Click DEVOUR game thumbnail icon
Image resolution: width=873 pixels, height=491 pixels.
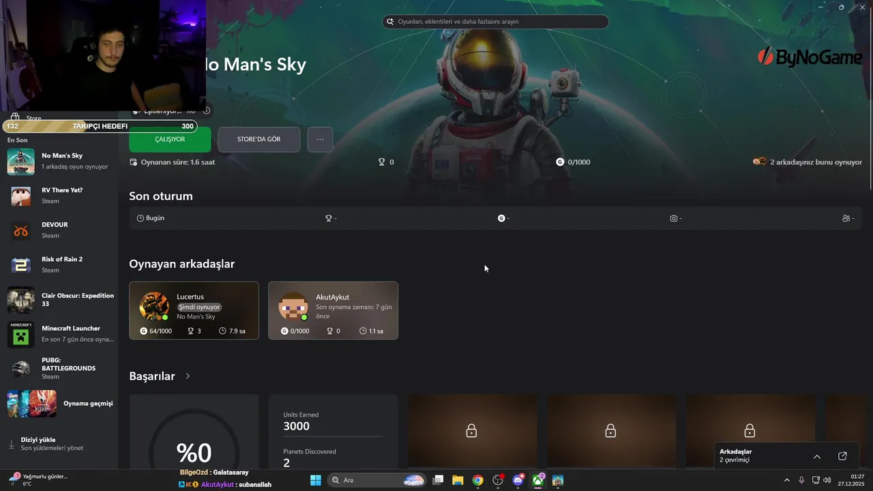click(21, 230)
